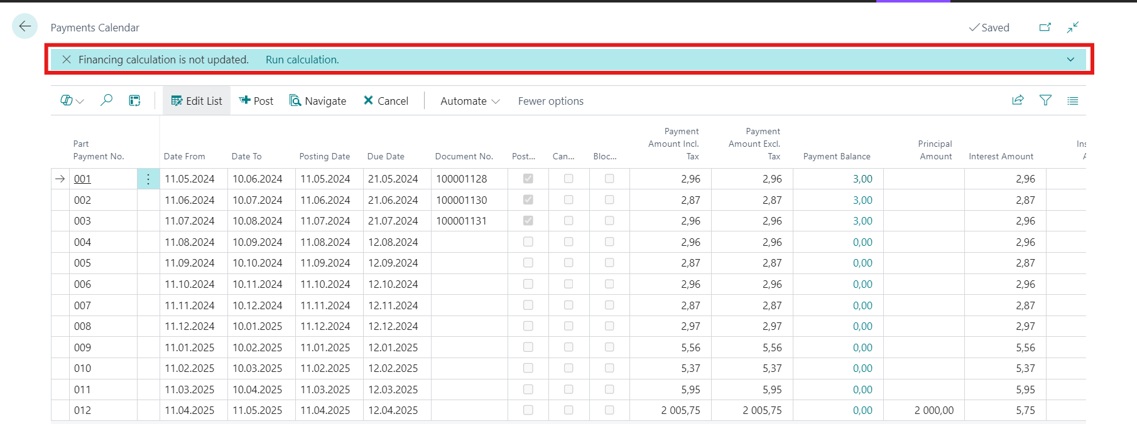Click Fewer options button
Viewport: 1137px width, 424px height.
(x=550, y=101)
